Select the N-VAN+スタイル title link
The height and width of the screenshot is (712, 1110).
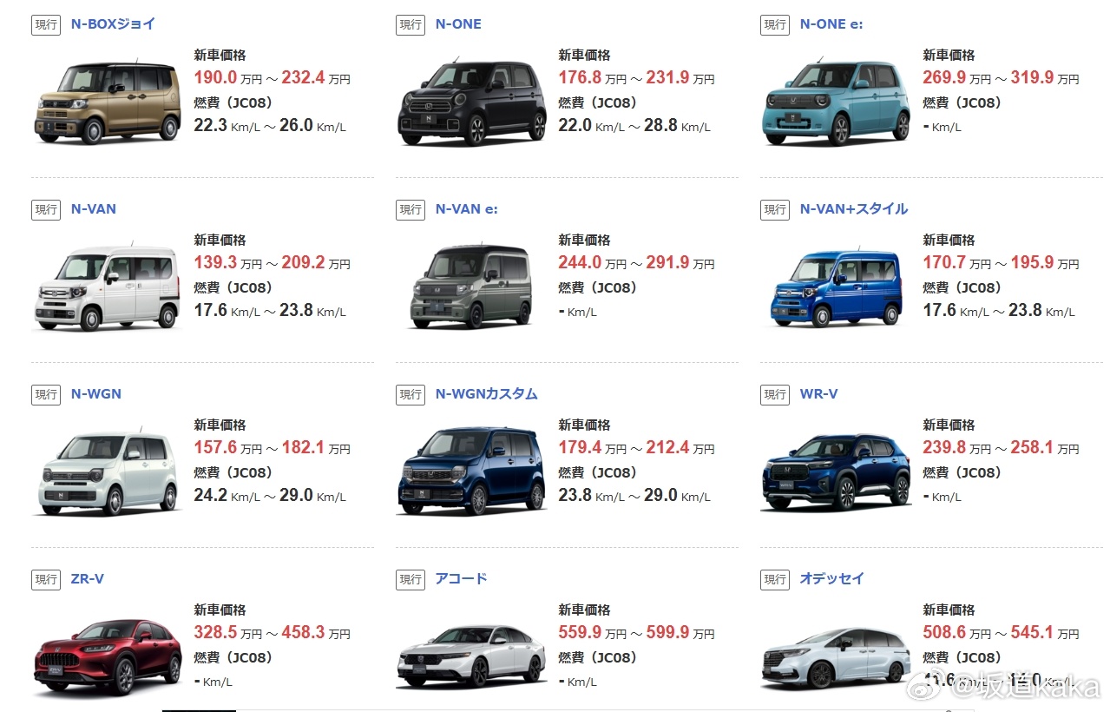pos(853,209)
